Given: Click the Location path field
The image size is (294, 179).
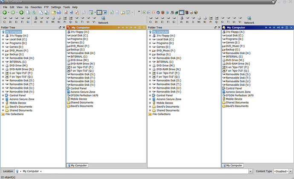Looking at the screenshot, I should pyautogui.click(x=128, y=171).
